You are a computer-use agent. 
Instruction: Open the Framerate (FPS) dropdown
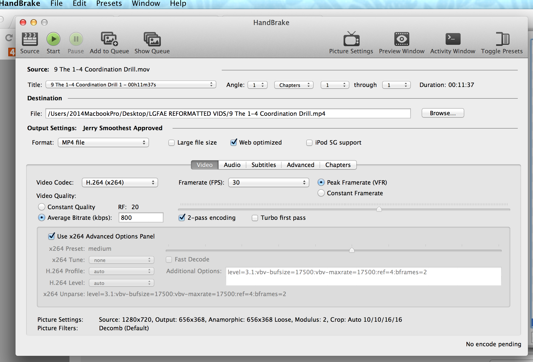pos(269,182)
